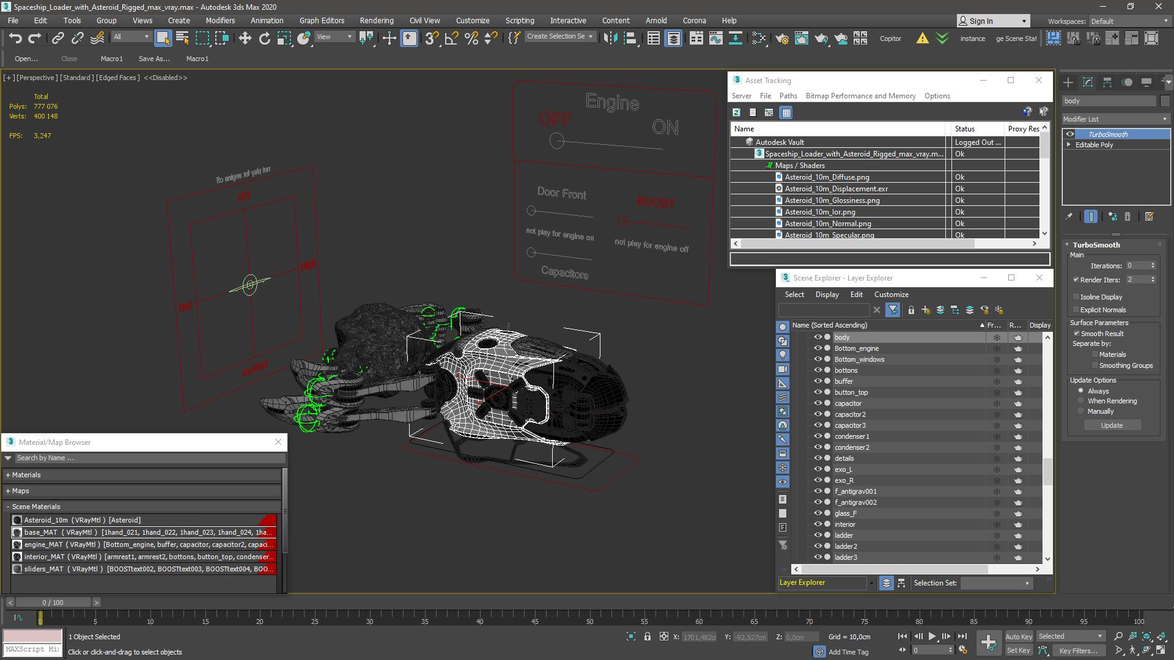Select the Select and Link tool

(x=57, y=38)
